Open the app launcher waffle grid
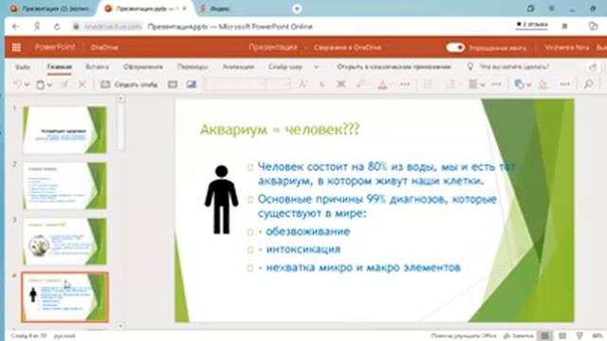 (x=16, y=47)
